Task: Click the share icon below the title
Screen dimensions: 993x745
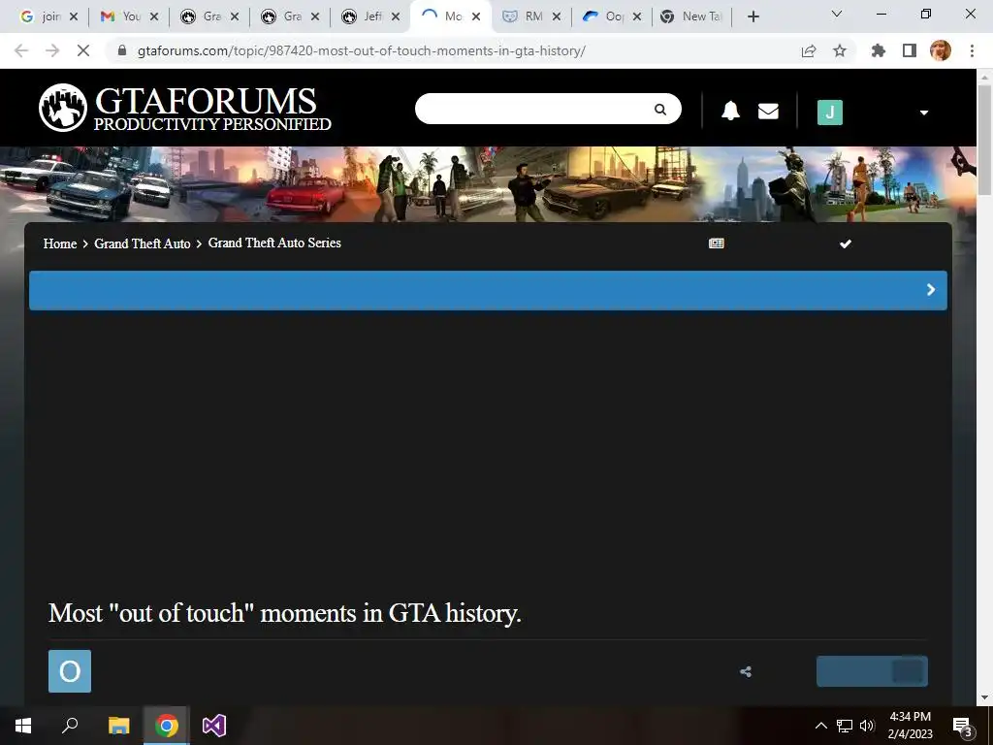Action: click(746, 671)
